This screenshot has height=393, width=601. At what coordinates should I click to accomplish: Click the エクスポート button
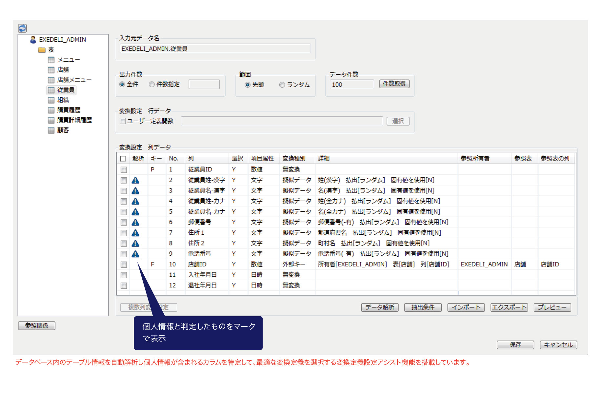click(x=509, y=307)
